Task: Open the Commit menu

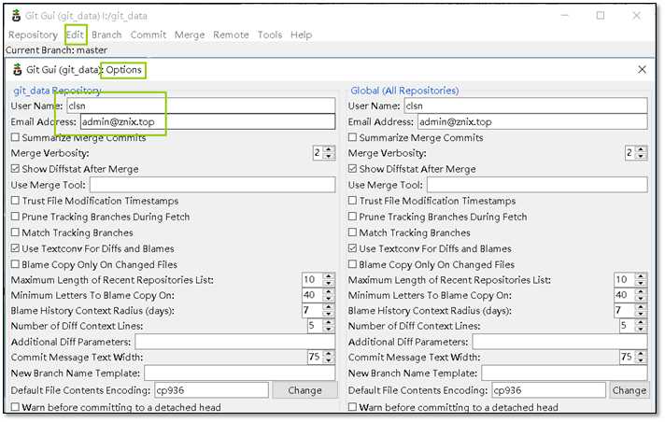Action: [x=148, y=35]
